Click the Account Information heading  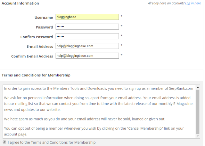[x=20, y=4]
